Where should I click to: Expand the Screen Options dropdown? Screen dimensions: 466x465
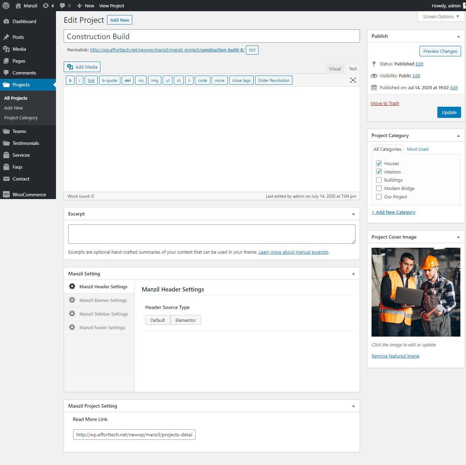tap(441, 16)
